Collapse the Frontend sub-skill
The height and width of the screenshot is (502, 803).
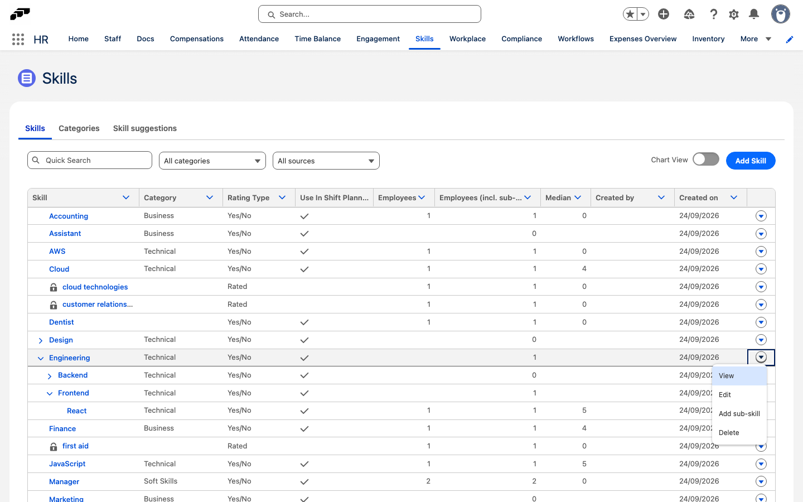click(50, 393)
